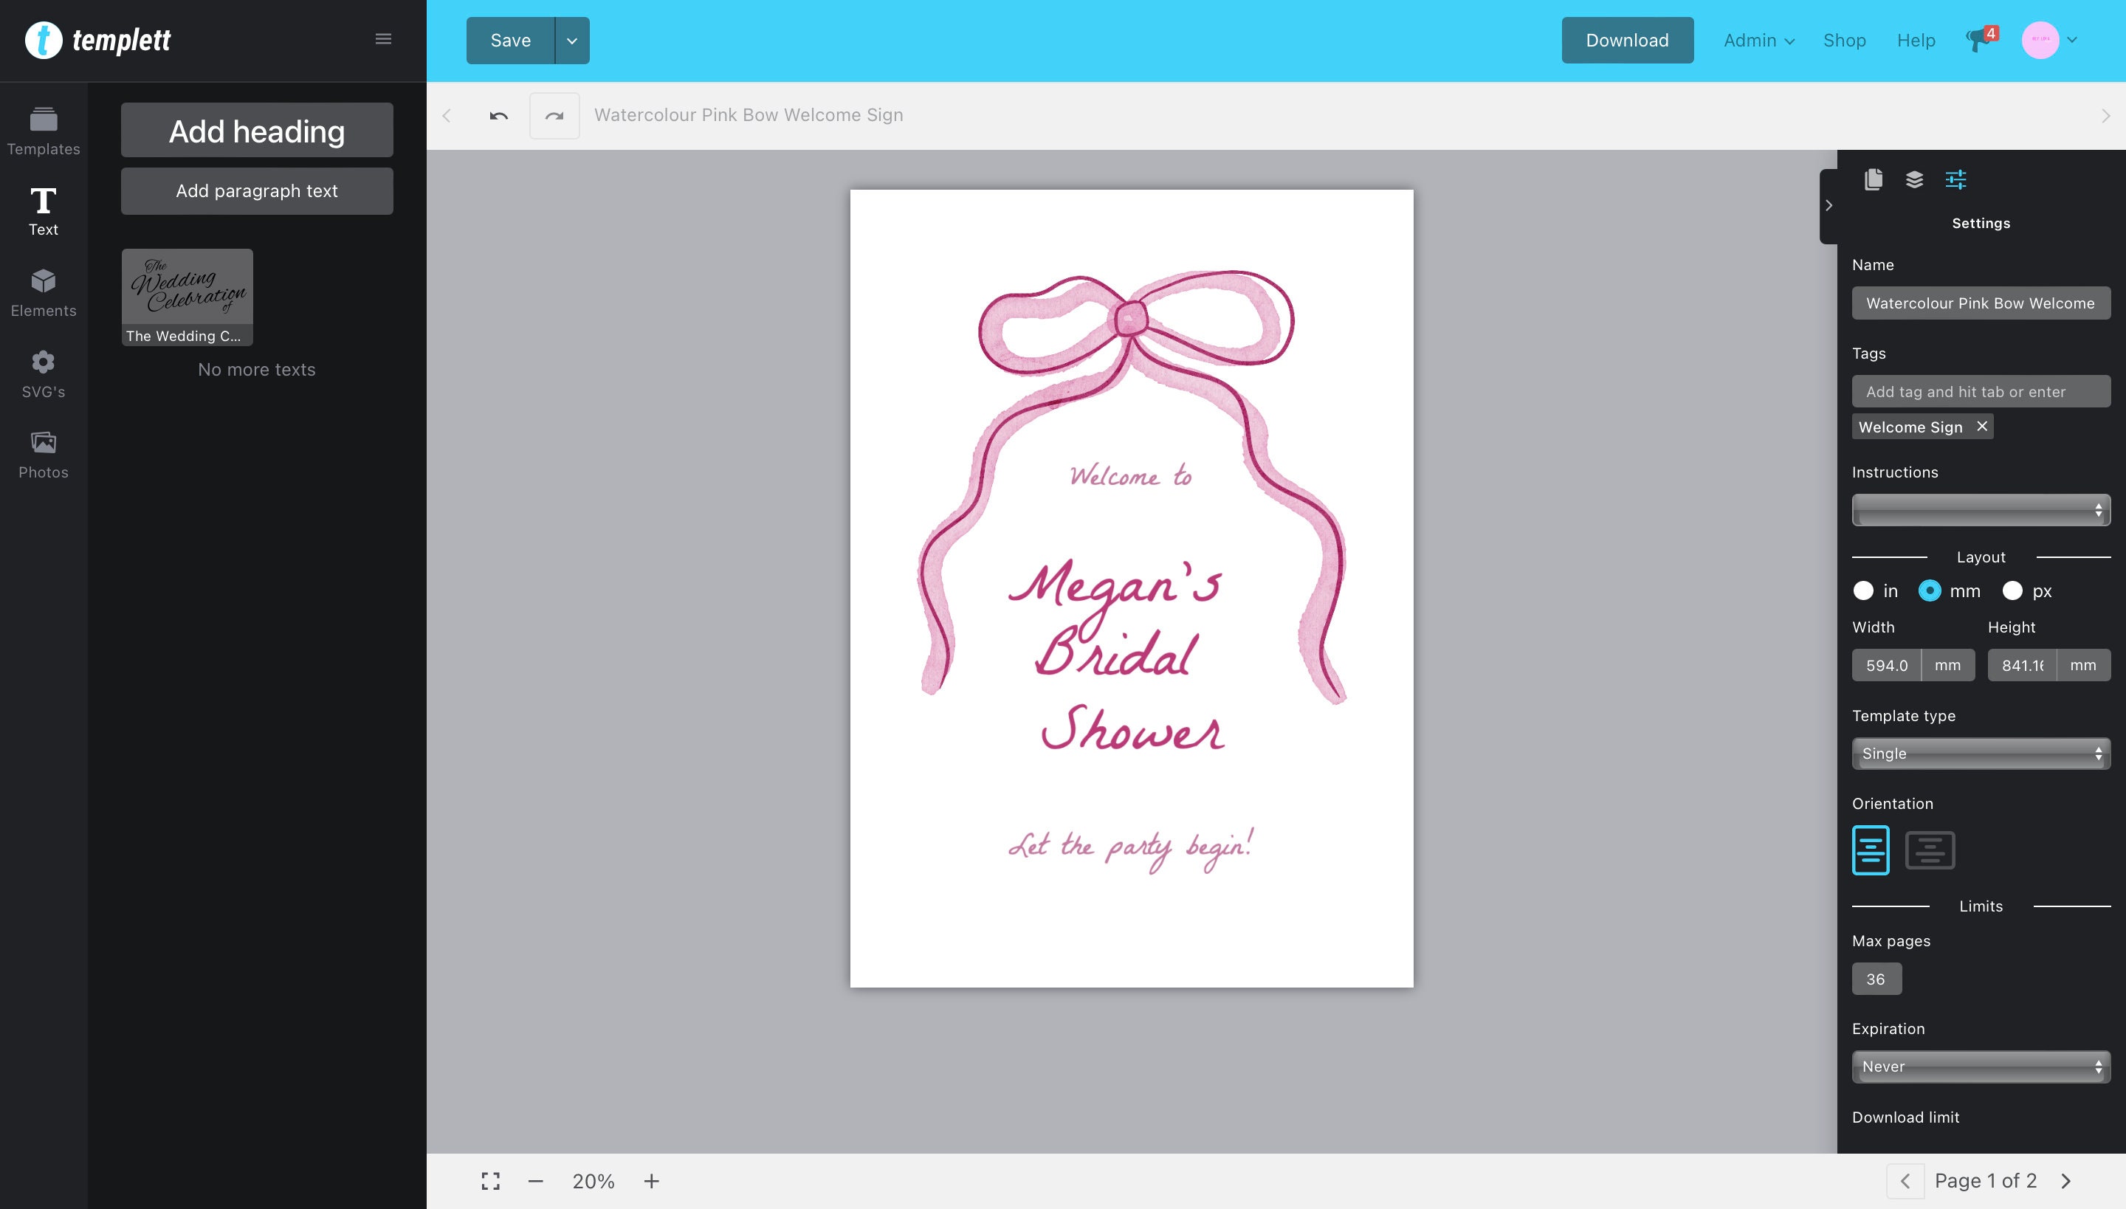Image resolution: width=2126 pixels, height=1209 pixels.
Task: Click the undo arrow
Action: 498,115
